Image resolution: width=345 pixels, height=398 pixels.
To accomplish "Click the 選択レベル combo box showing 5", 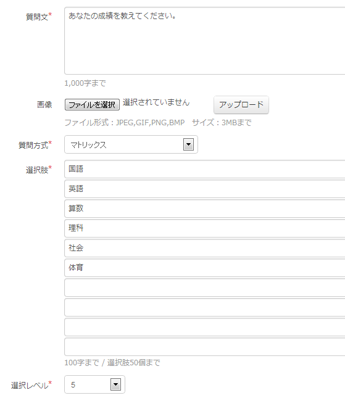I will click(x=94, y=384).
